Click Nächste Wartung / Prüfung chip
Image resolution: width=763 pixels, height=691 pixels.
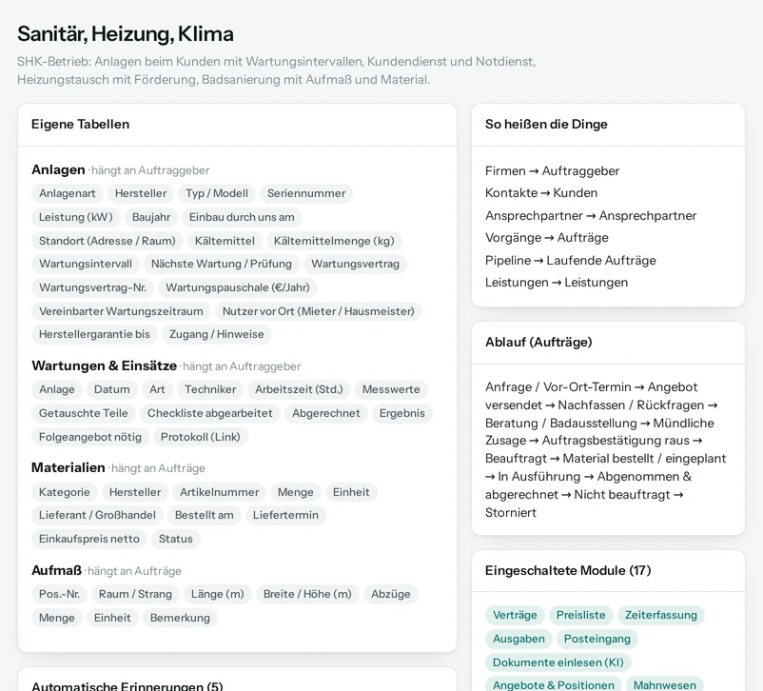coord(222,264)
